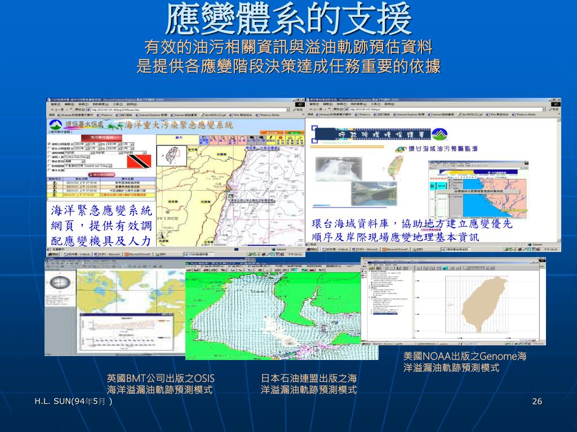The image size is (577, 432).
Task: Open 說明 menu in right IE window
Action: 389,104
